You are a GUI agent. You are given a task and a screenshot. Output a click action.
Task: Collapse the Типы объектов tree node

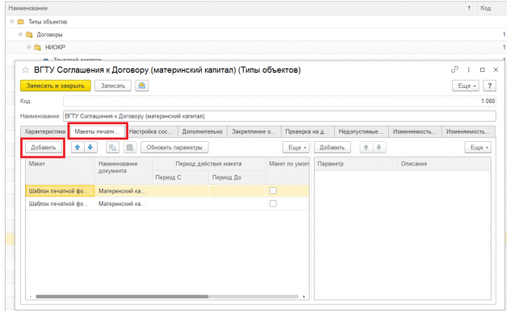tap(12, 22)
